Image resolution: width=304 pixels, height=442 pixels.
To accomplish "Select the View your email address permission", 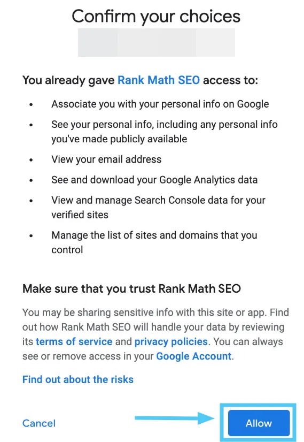I will pyautogui.click(x=106, y=159).
